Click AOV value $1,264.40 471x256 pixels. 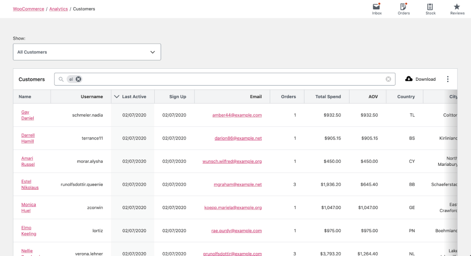(368, 254)
